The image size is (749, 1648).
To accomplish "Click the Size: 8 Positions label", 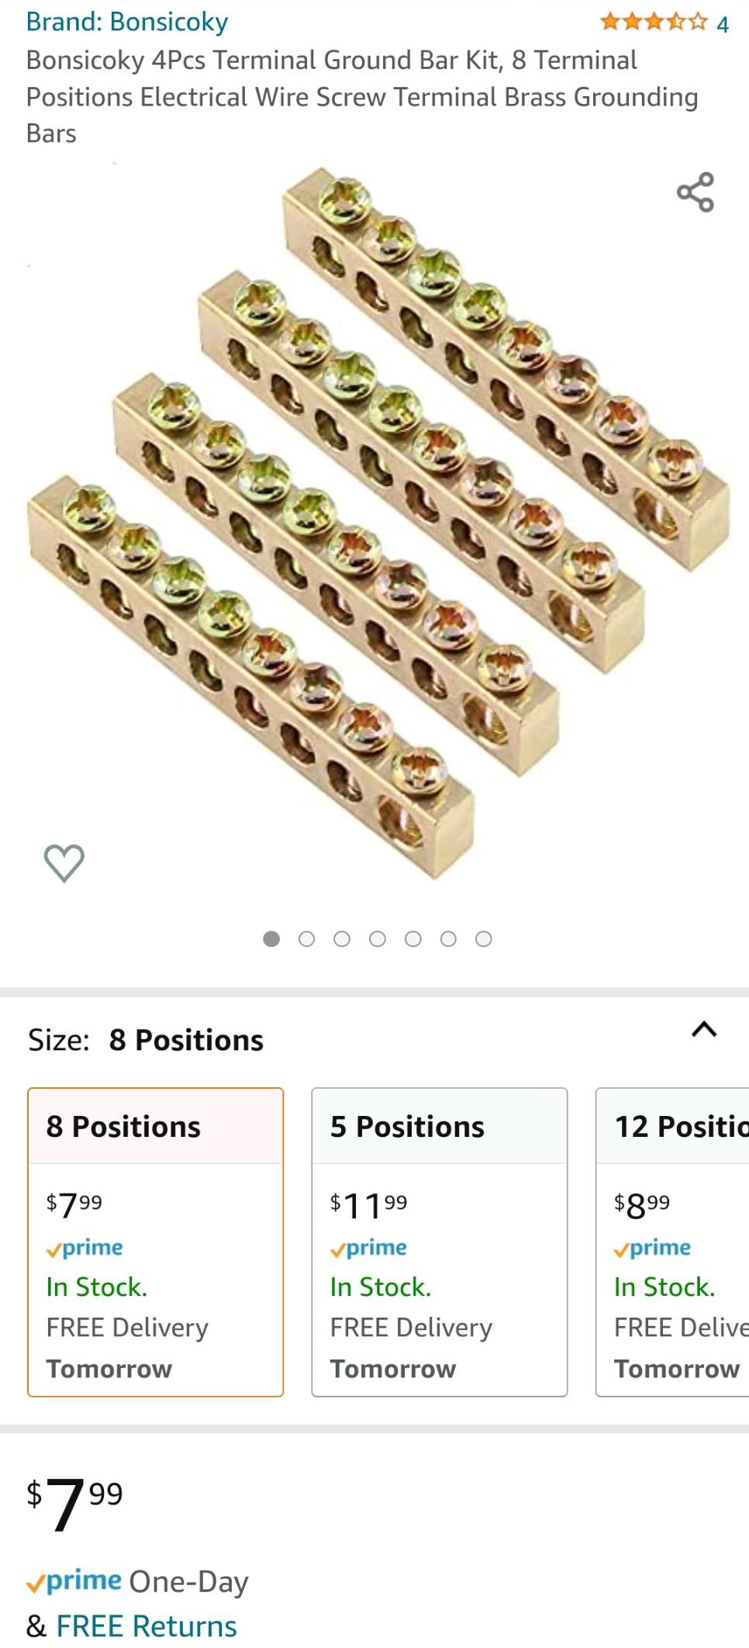I will pos(145,1039).
